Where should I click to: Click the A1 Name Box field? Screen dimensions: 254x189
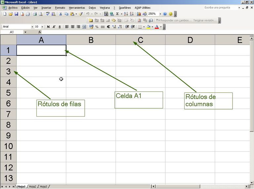click(12, 32)
